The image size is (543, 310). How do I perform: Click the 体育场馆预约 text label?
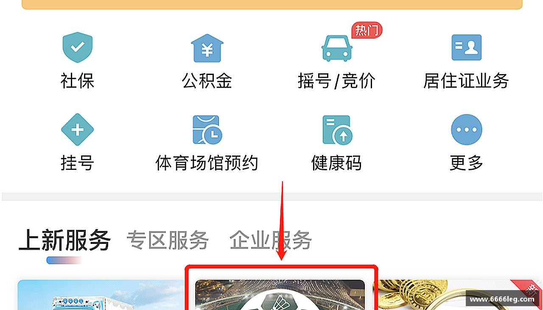(x=207, y=163)
